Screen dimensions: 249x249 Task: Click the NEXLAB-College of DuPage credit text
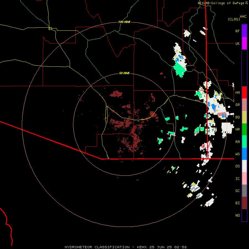click(221, 3)
